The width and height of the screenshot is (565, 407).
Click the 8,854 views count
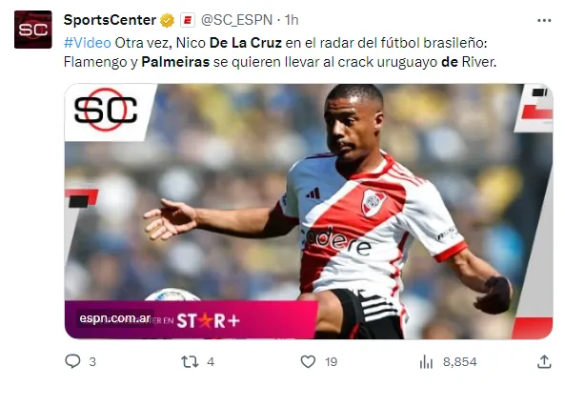pyautogui.click(x=460, y=362)
